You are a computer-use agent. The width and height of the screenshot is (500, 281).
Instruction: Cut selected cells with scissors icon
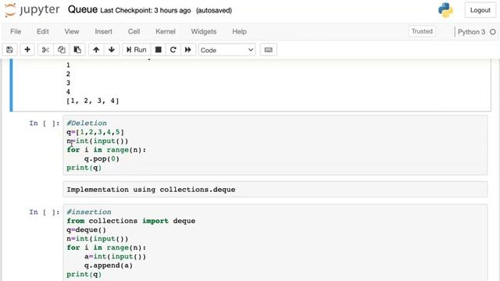tap(45, 50)
